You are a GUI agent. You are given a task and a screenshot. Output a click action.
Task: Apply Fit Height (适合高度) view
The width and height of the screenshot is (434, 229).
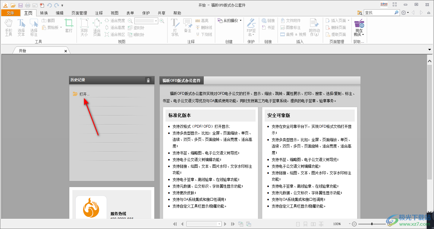click(x=115, y=27)
